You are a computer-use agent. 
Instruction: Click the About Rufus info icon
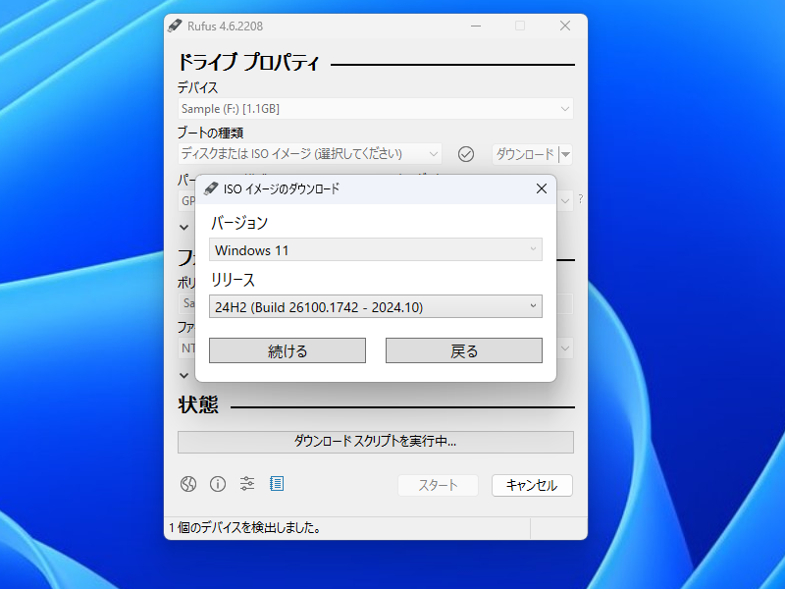tap(218, 483)
